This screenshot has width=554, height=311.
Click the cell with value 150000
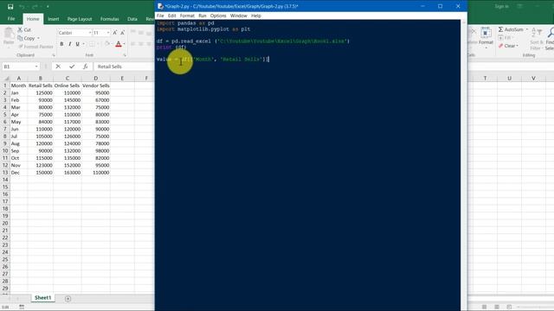41,173
